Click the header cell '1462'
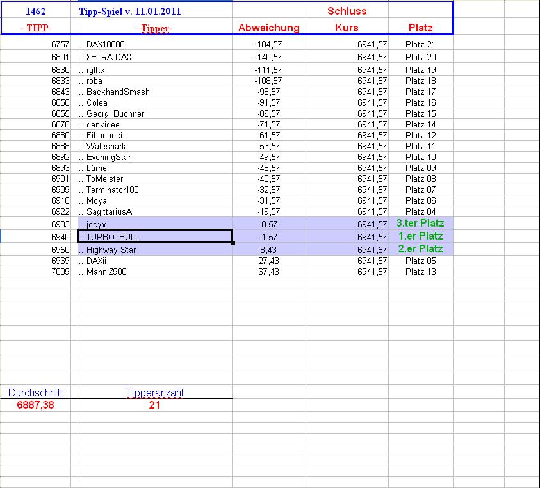Screen dimensions: 540x488 pyautogui.click(x=35, y=11)
